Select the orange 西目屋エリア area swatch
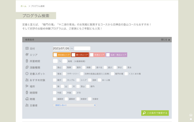The image size is (194, 122). (55, 55)
